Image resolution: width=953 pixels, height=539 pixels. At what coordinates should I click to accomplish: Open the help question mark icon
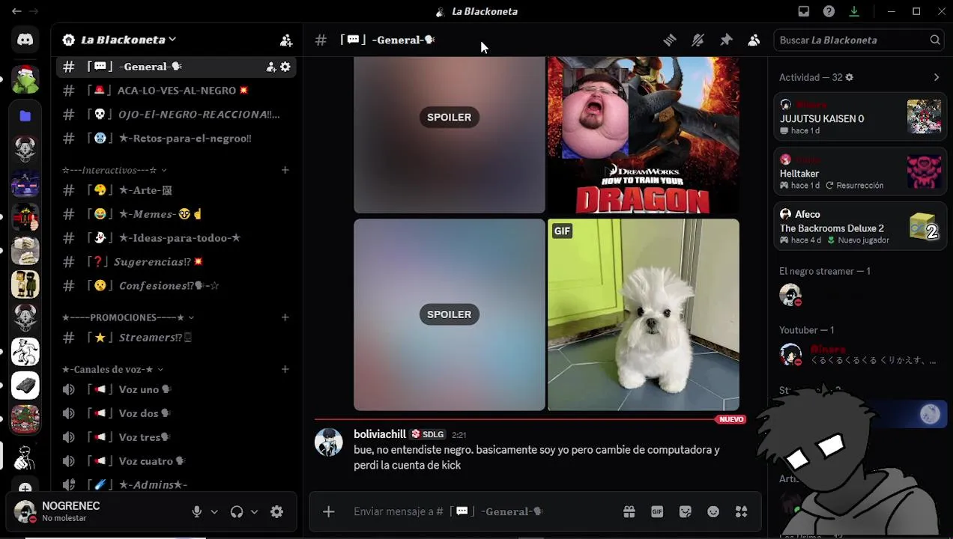(829, 11)
